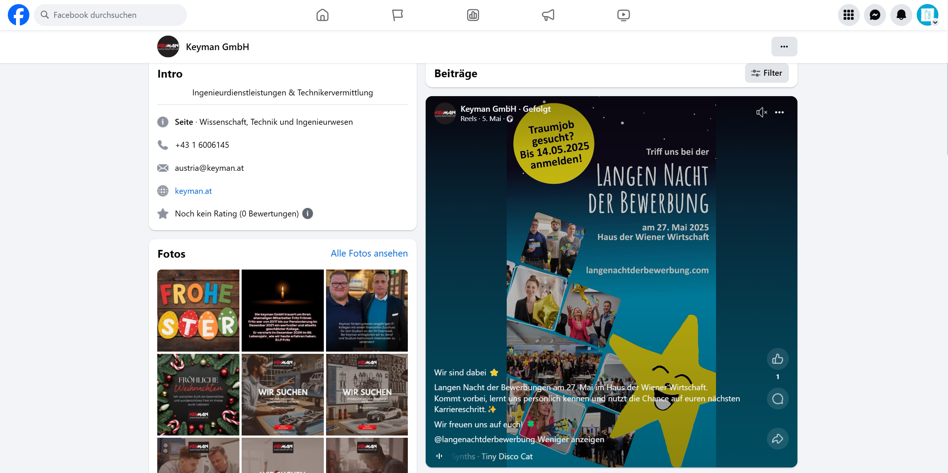Unmute the reel with speaker icon
Image resolution: width=948 pixels, height=473 pixels.
click(761, 112)
